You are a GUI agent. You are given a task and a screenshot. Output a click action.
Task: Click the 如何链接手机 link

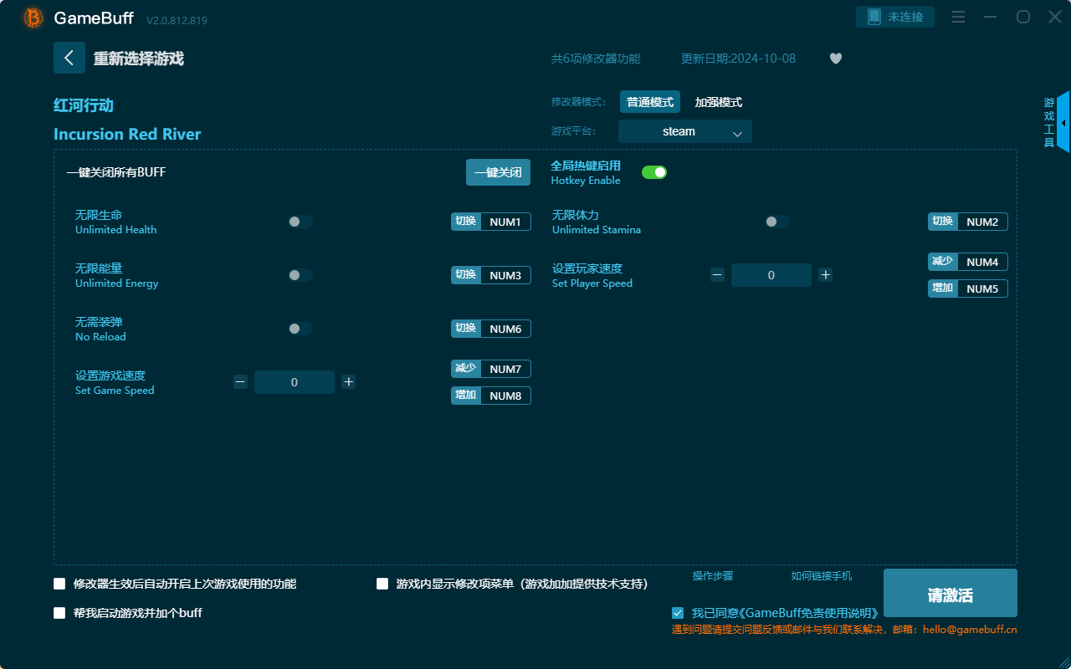tap(822, 576)
